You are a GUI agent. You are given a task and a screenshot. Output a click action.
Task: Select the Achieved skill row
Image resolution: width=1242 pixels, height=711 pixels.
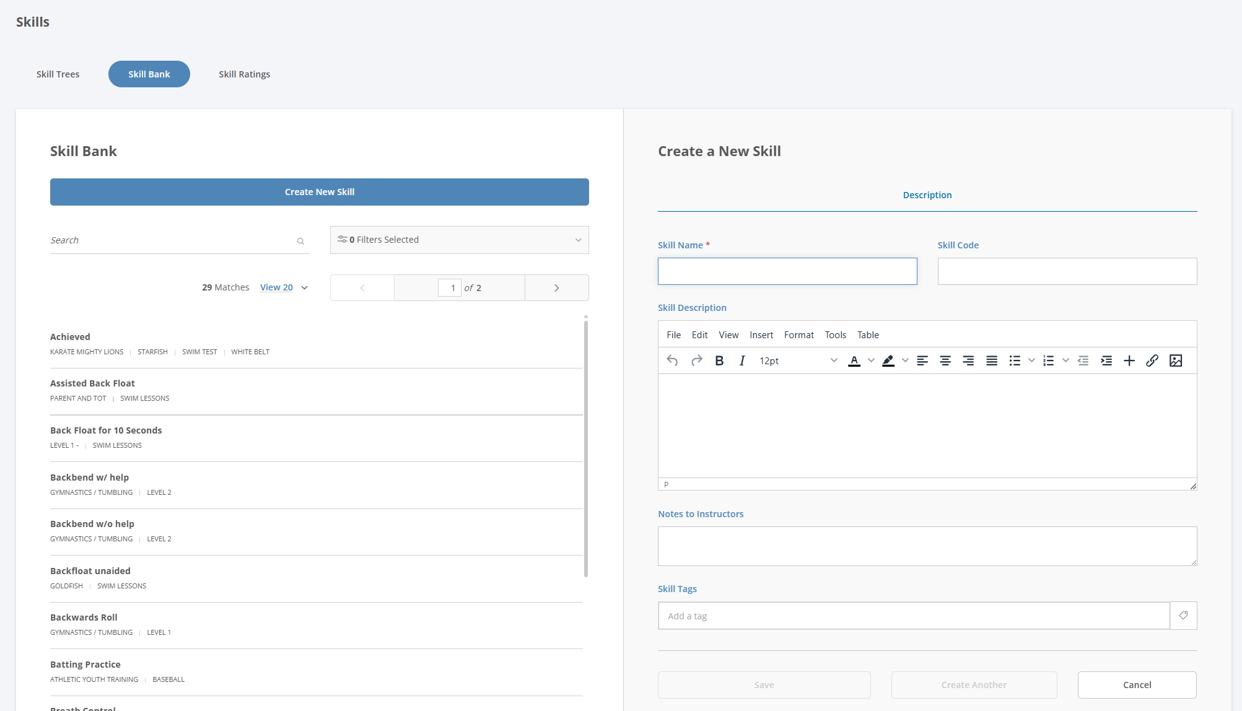pos(317,344)
